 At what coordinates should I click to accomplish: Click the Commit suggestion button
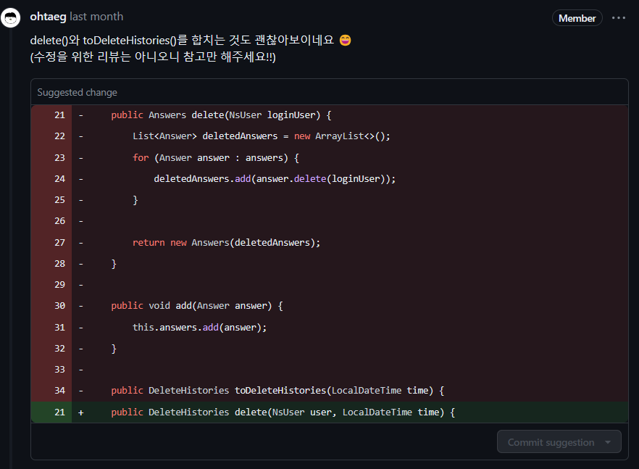tap(551, 442)
